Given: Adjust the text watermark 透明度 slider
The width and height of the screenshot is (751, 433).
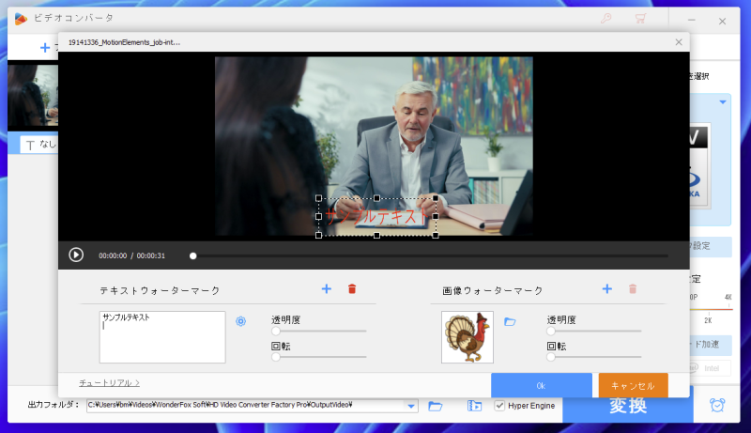Looking at the screenshot, I should 276,331.
